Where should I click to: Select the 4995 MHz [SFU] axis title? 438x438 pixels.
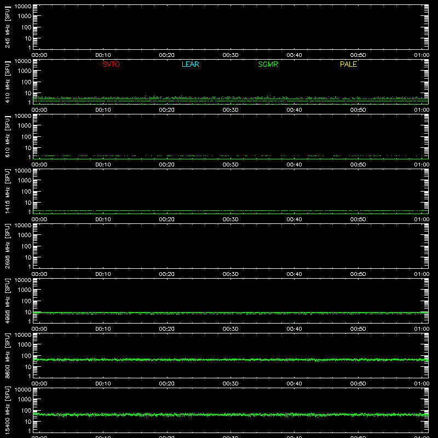(x=8, y=301)
